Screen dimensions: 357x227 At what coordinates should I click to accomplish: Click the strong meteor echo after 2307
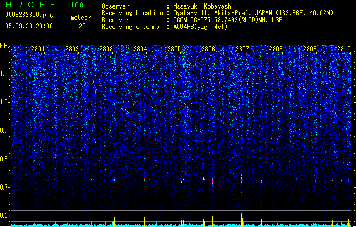pyautogui.click(x=242, y=180)
